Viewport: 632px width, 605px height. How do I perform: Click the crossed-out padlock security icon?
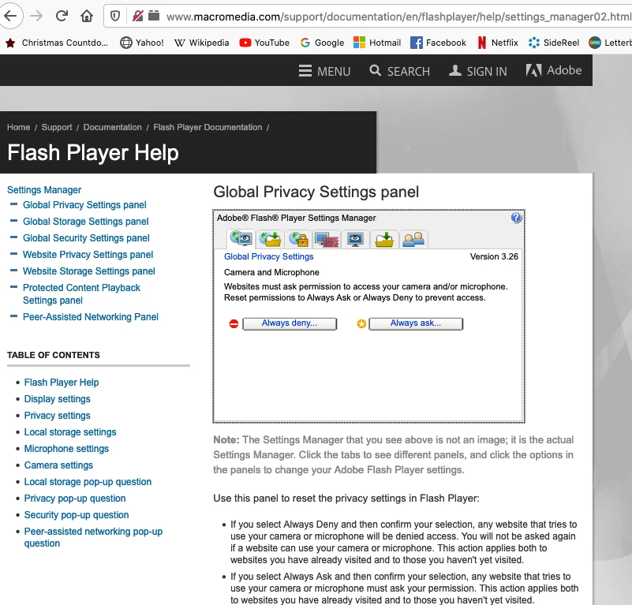[x=138, y=16]
